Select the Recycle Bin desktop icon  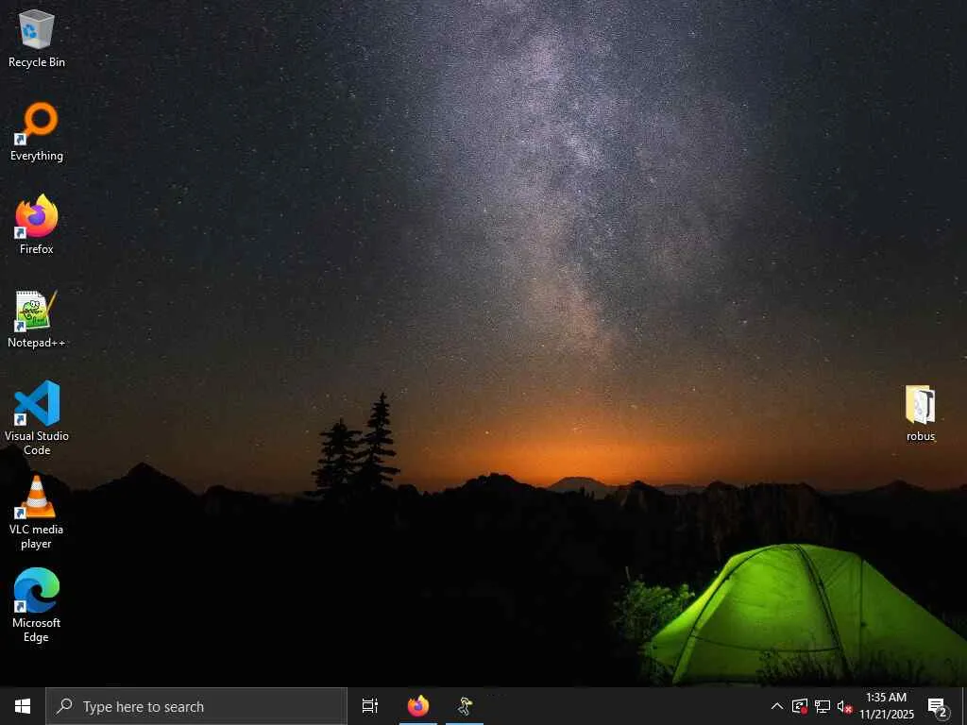point(37,38)
